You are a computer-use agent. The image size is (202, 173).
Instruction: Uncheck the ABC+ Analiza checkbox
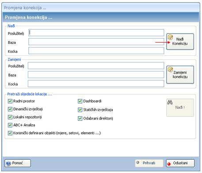[x=10, y=125]
